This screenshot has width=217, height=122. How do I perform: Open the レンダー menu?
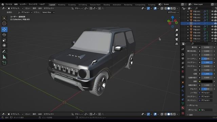(x=23, y=4)
